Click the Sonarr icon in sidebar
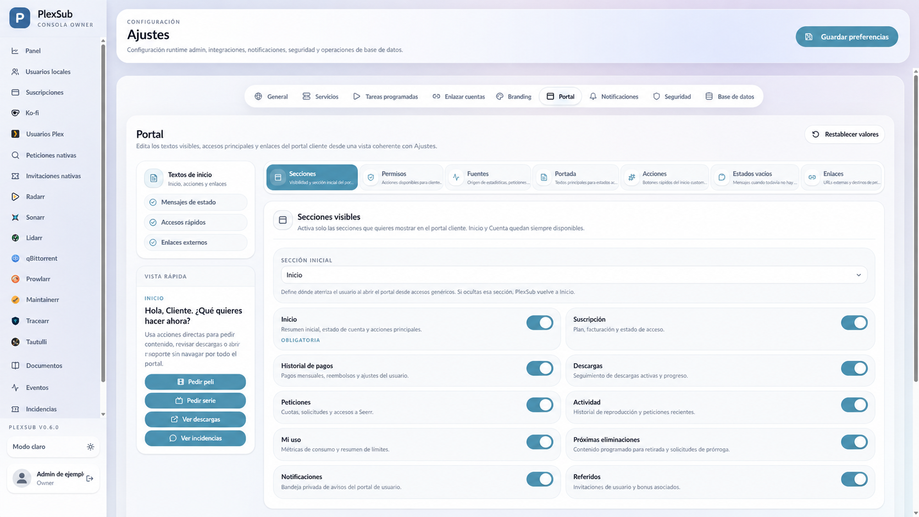 tap(15, 217)
